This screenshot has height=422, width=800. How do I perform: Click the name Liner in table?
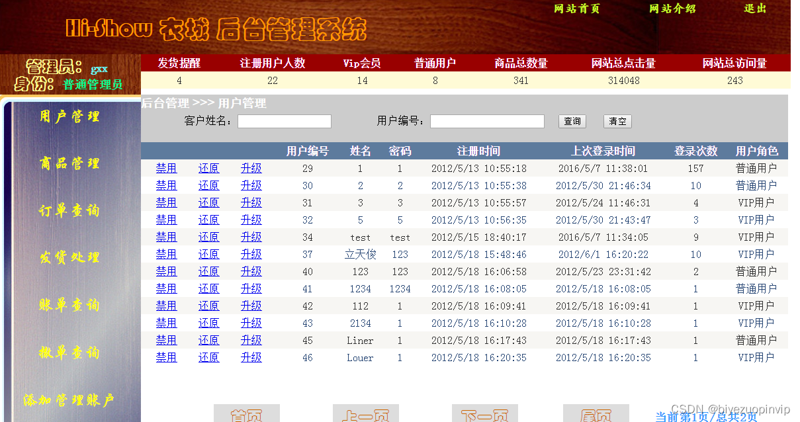point(361,340)
